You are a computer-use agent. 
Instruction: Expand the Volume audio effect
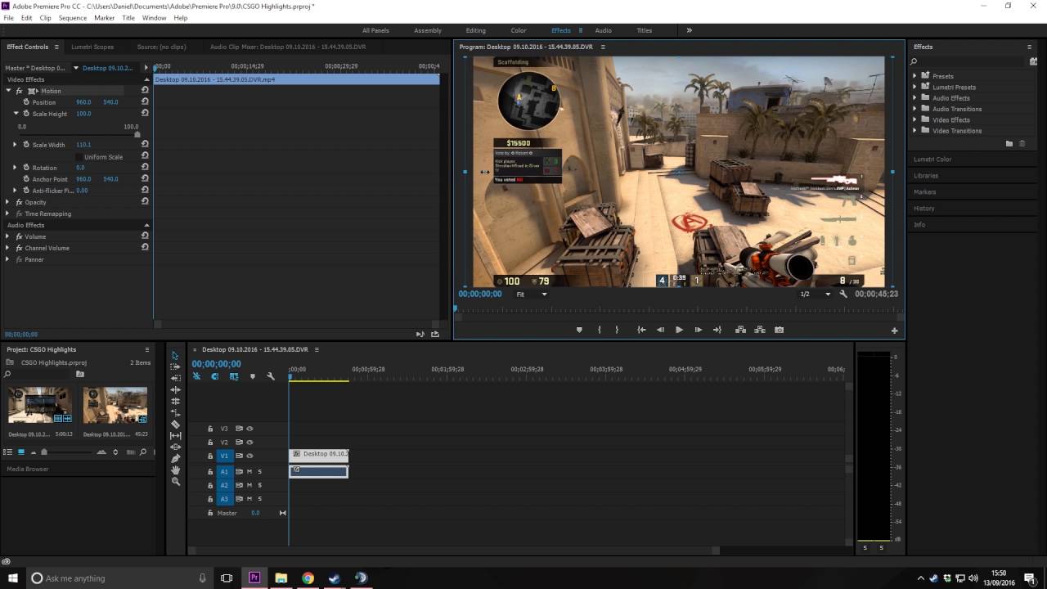(8, 236)
